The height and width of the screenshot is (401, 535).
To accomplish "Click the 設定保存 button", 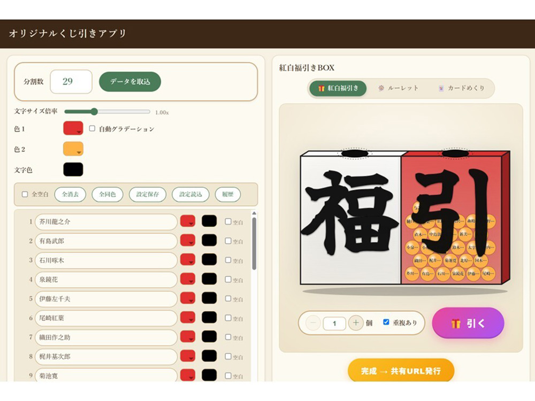I will (x=148, y=195).
